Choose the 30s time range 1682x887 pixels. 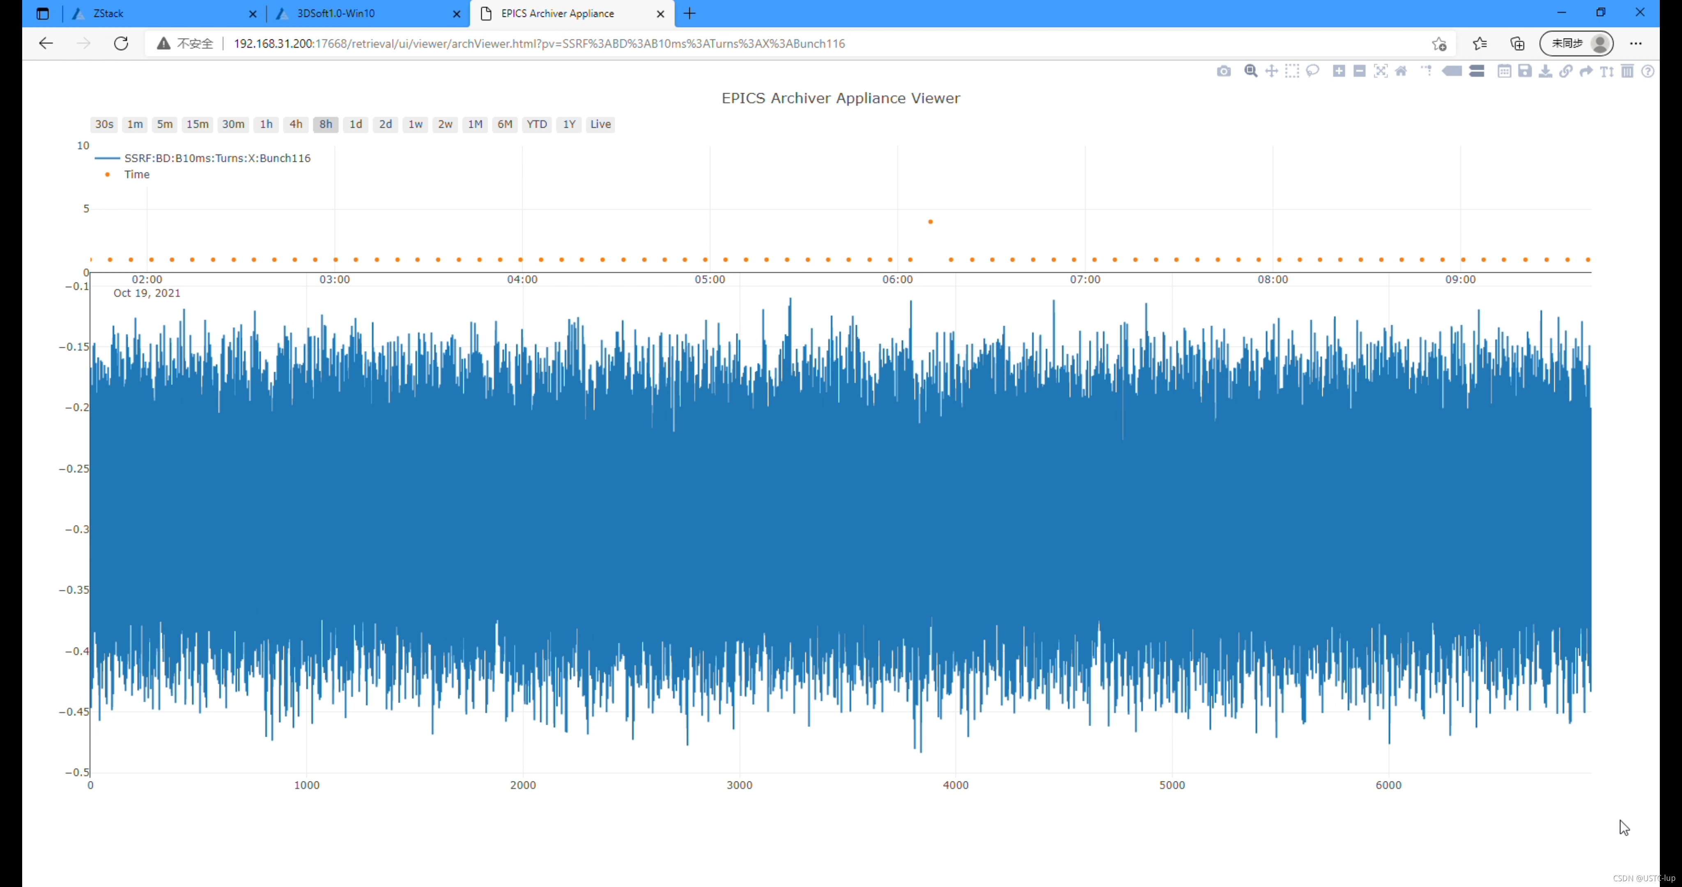[104, 124]
